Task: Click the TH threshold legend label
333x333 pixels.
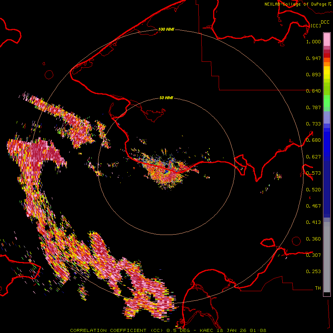Action: tap(318, 288)
